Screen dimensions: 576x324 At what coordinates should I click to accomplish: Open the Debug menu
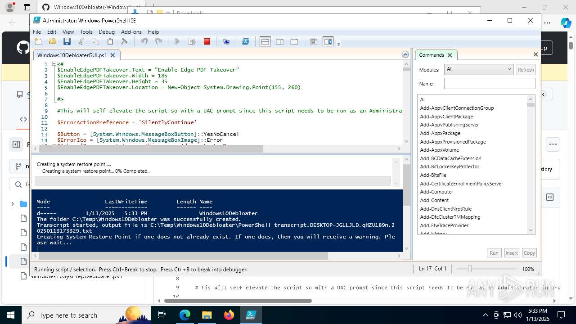[x=107, y=32]
